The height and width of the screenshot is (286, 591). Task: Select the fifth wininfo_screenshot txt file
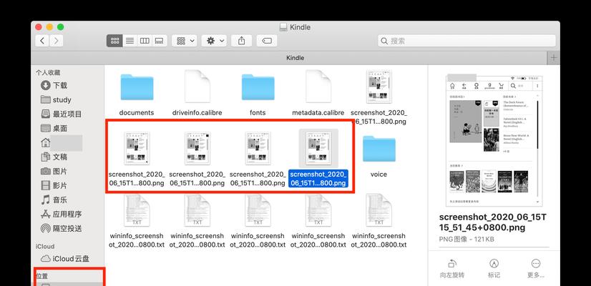click(378, 210)
